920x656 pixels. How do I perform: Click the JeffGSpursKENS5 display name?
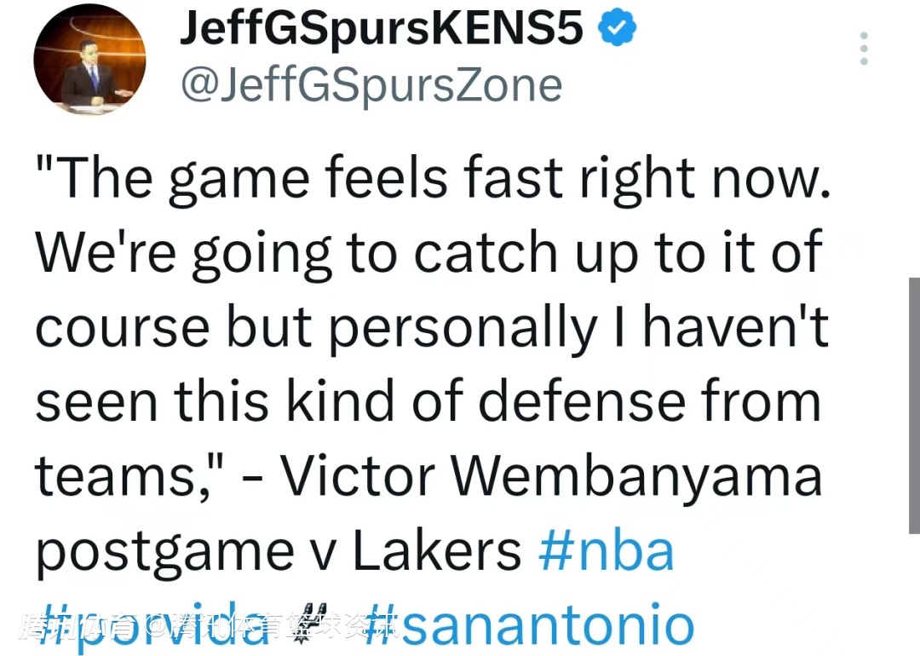pyautogui.click(x=382, y=30)
